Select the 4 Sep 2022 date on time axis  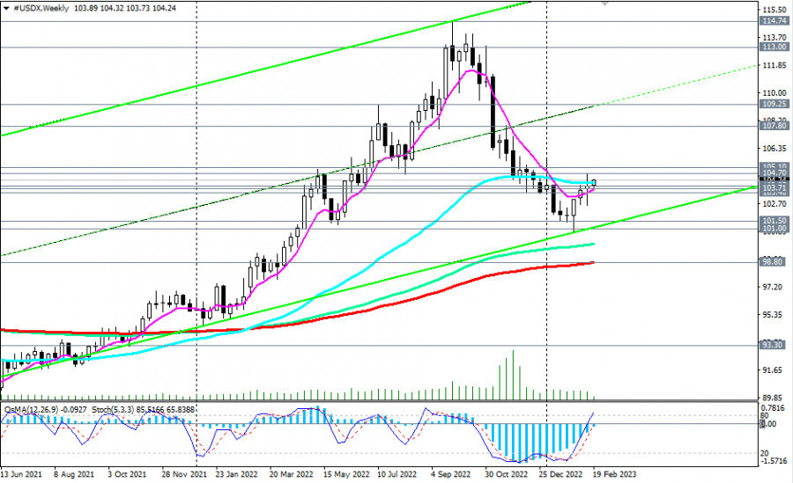point(454,474)
